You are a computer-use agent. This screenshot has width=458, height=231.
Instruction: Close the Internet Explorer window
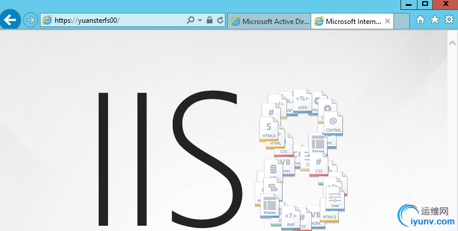coord(446,4)
